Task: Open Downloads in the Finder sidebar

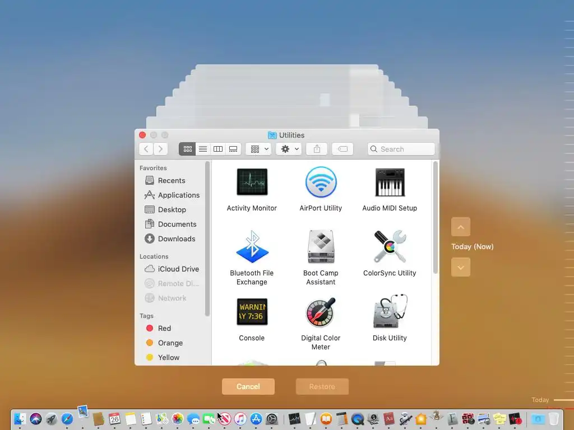Action: tap(172, 239)
